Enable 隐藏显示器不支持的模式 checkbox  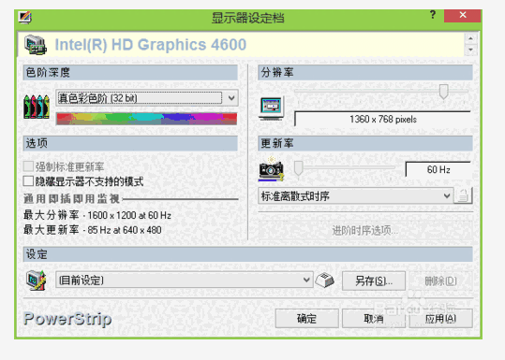28,181
